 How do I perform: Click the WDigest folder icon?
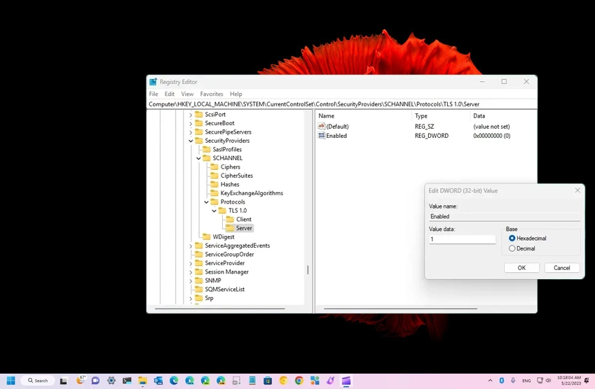point(207,237)
